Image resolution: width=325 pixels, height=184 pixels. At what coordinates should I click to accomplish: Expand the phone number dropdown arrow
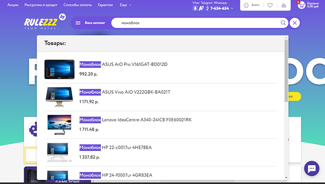coord(232,8)
